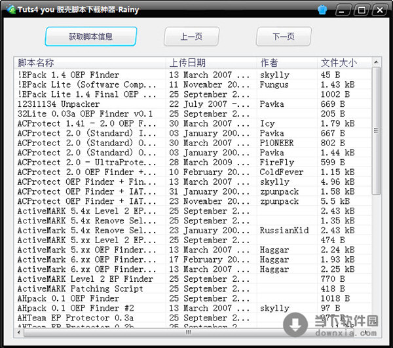Sort by 上传日期 column header

click(x=212, y=63)
